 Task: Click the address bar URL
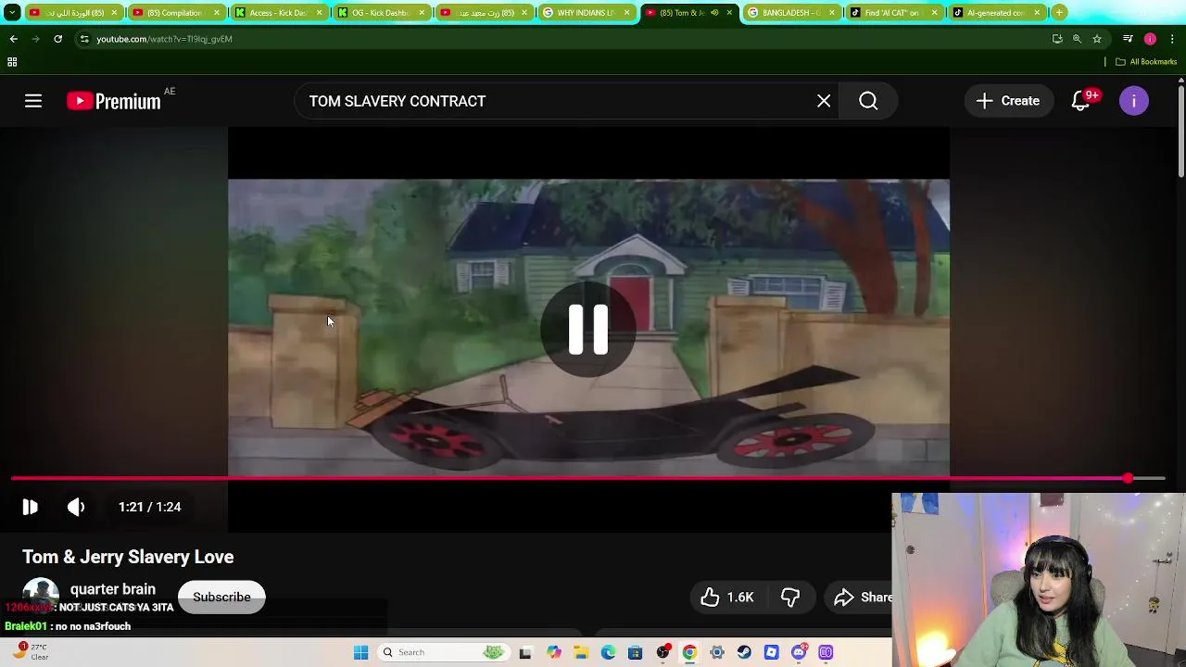point(165,39)
